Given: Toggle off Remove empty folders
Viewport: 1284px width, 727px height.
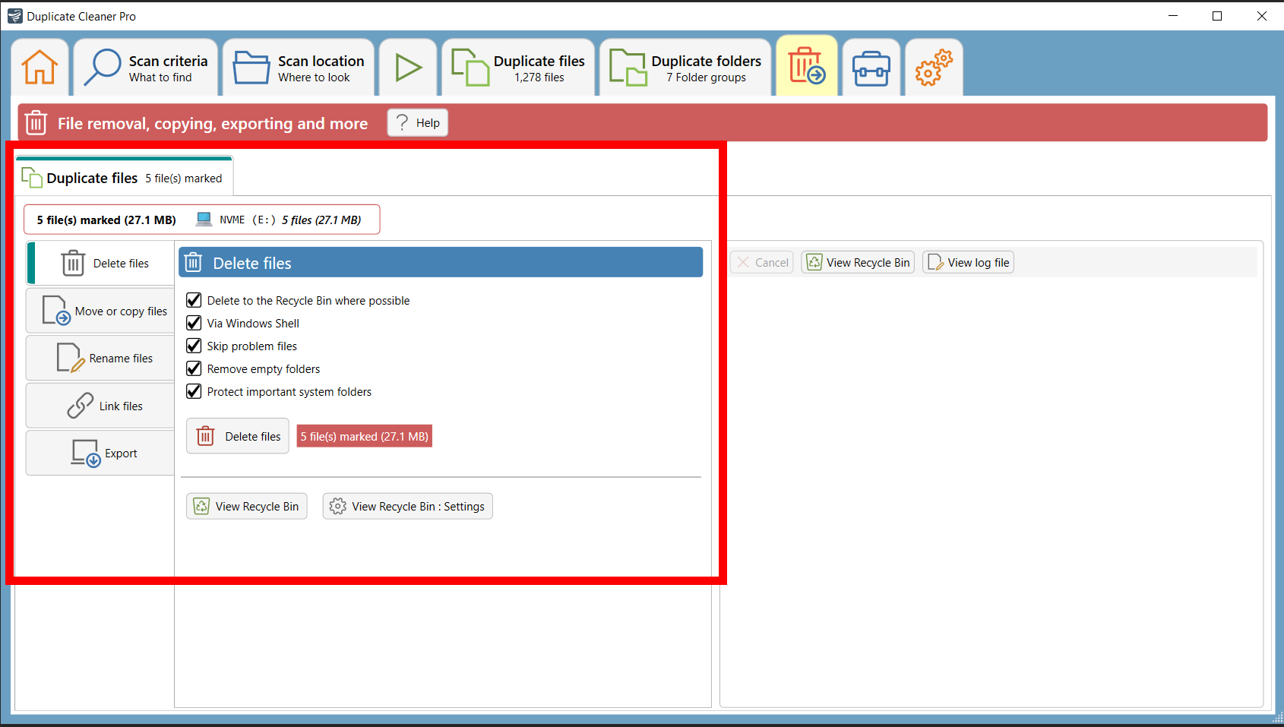Looking at the screenshot, I should [x=194, y=368].
